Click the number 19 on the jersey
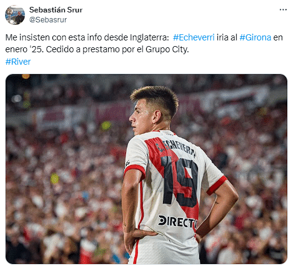 click(x=180, y=181)
